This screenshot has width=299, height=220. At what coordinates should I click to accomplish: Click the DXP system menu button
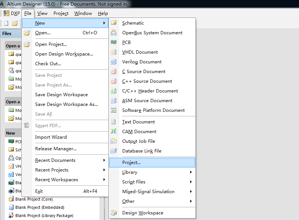click(12, 13)
